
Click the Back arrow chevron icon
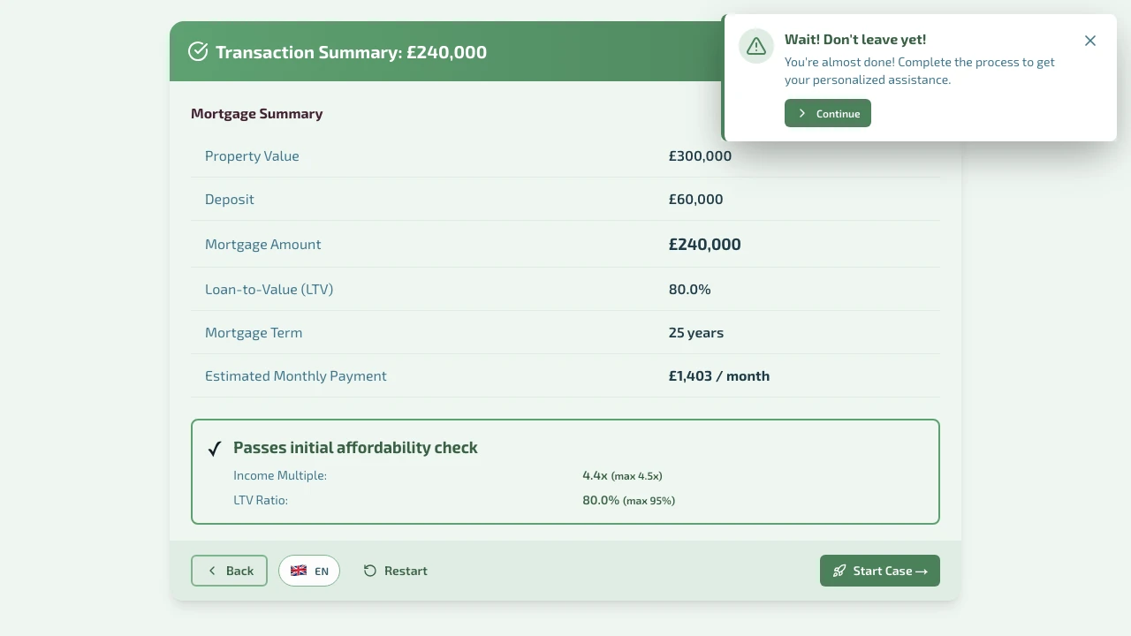point(212,571)
